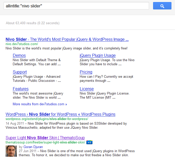Click Goran Djuran's author photo thumbnail

coord(11,151)
